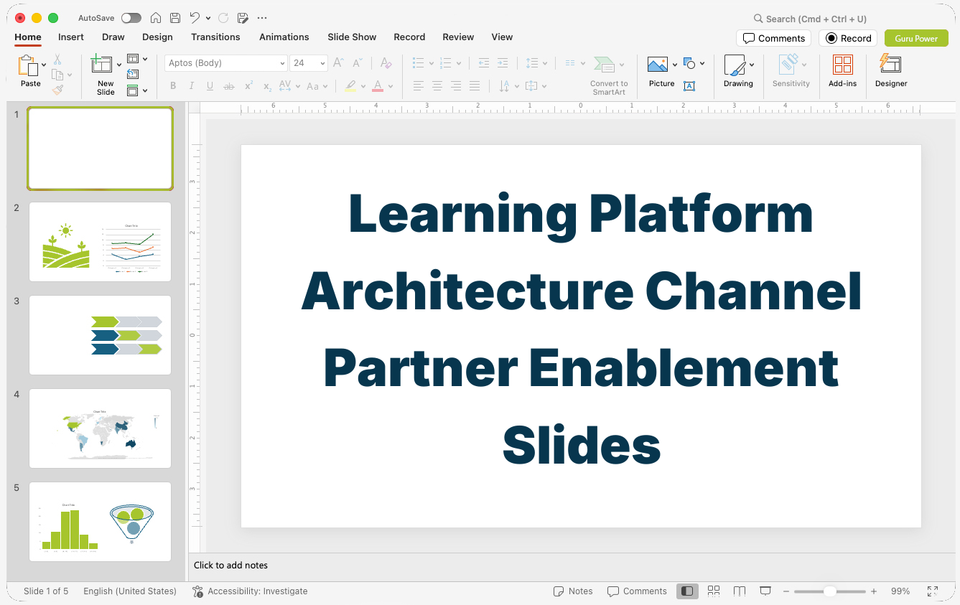Adjust the zoom slider handle
Viewport: 960px width, 605px height.
(x=829, y=591)
